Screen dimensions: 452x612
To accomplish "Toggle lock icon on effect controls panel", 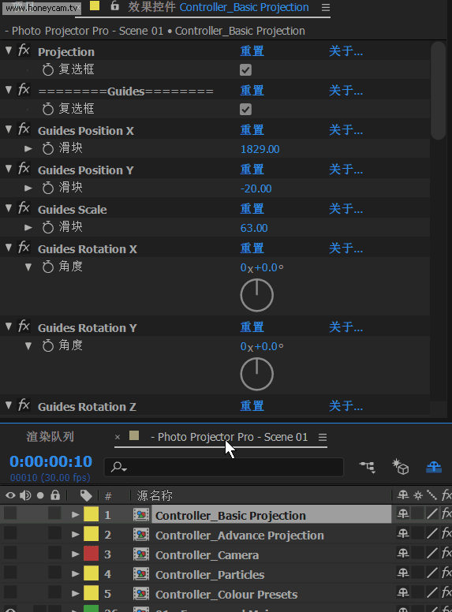I will pos(114,6).
